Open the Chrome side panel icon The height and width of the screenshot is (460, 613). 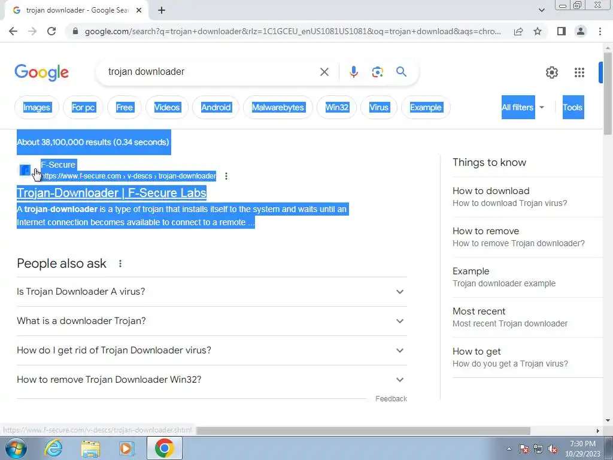562,31
